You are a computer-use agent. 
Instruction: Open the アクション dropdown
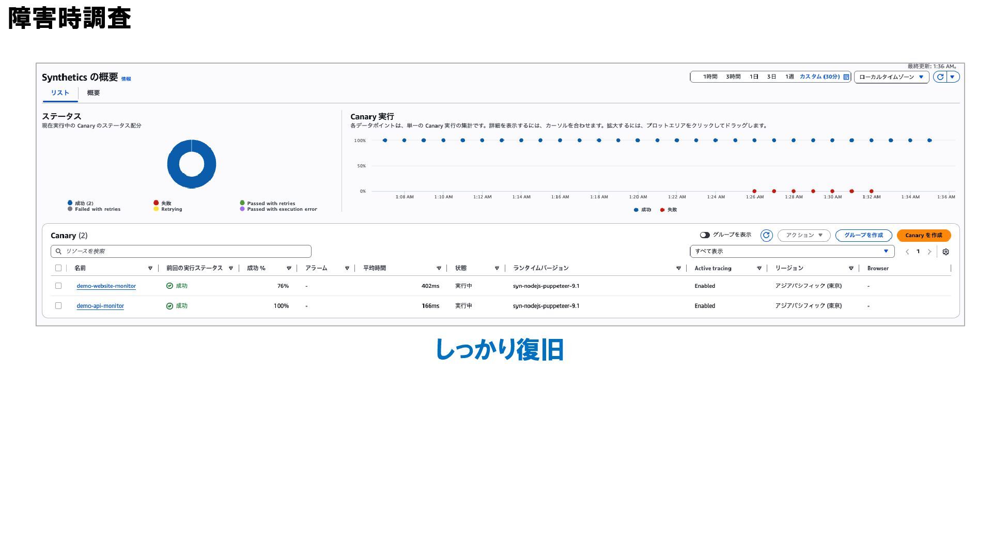point(803,236)
